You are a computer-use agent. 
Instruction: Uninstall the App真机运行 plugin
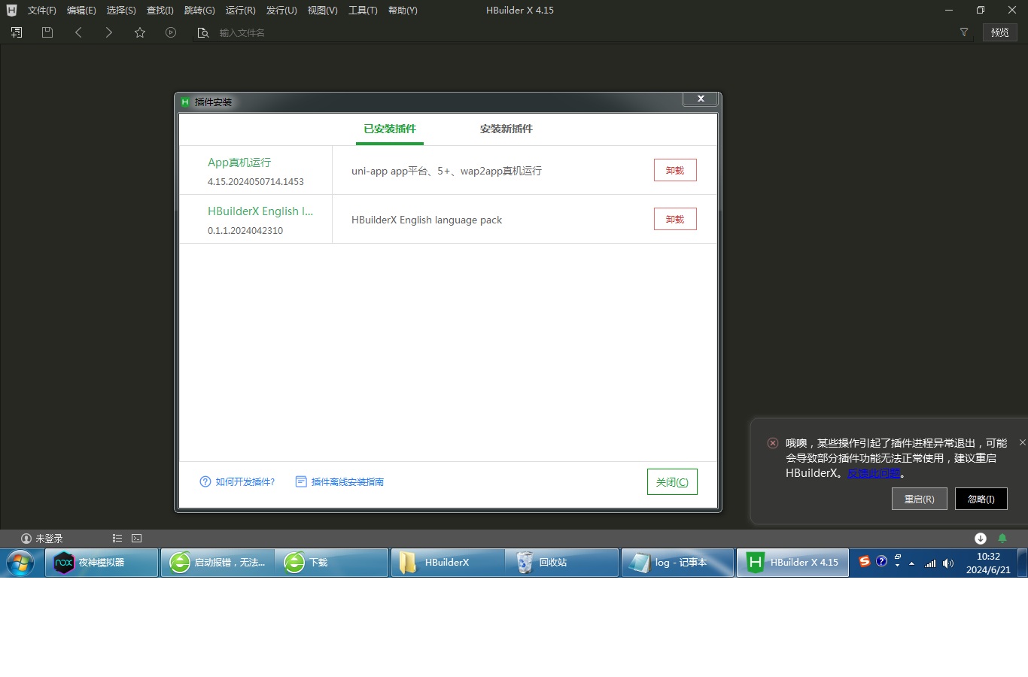coord(675,170)
